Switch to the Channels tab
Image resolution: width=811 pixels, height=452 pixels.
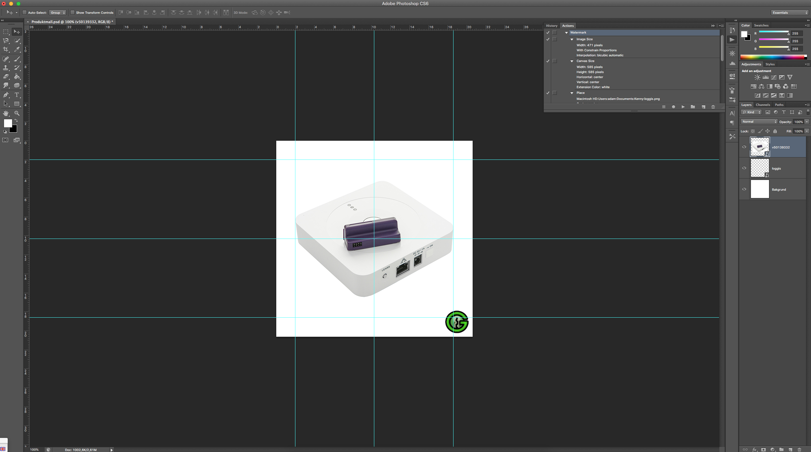pos(763,105)
